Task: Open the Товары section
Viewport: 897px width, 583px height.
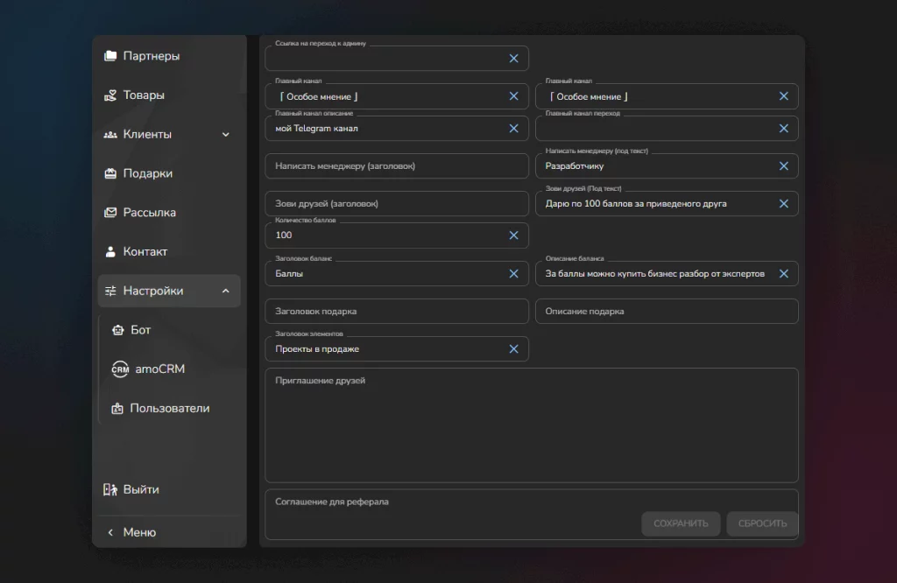Action: [169, 95]
